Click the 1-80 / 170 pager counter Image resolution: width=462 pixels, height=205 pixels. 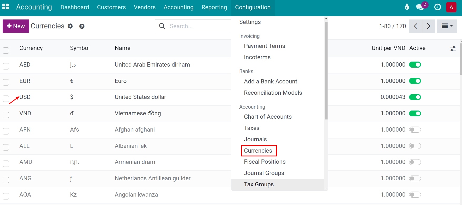[393, 26]
